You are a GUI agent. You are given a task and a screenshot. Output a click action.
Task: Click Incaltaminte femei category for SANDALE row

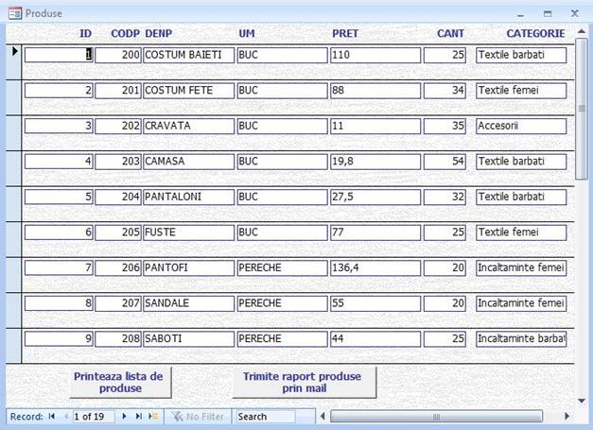pyautogui.click(x=521, y=303)
